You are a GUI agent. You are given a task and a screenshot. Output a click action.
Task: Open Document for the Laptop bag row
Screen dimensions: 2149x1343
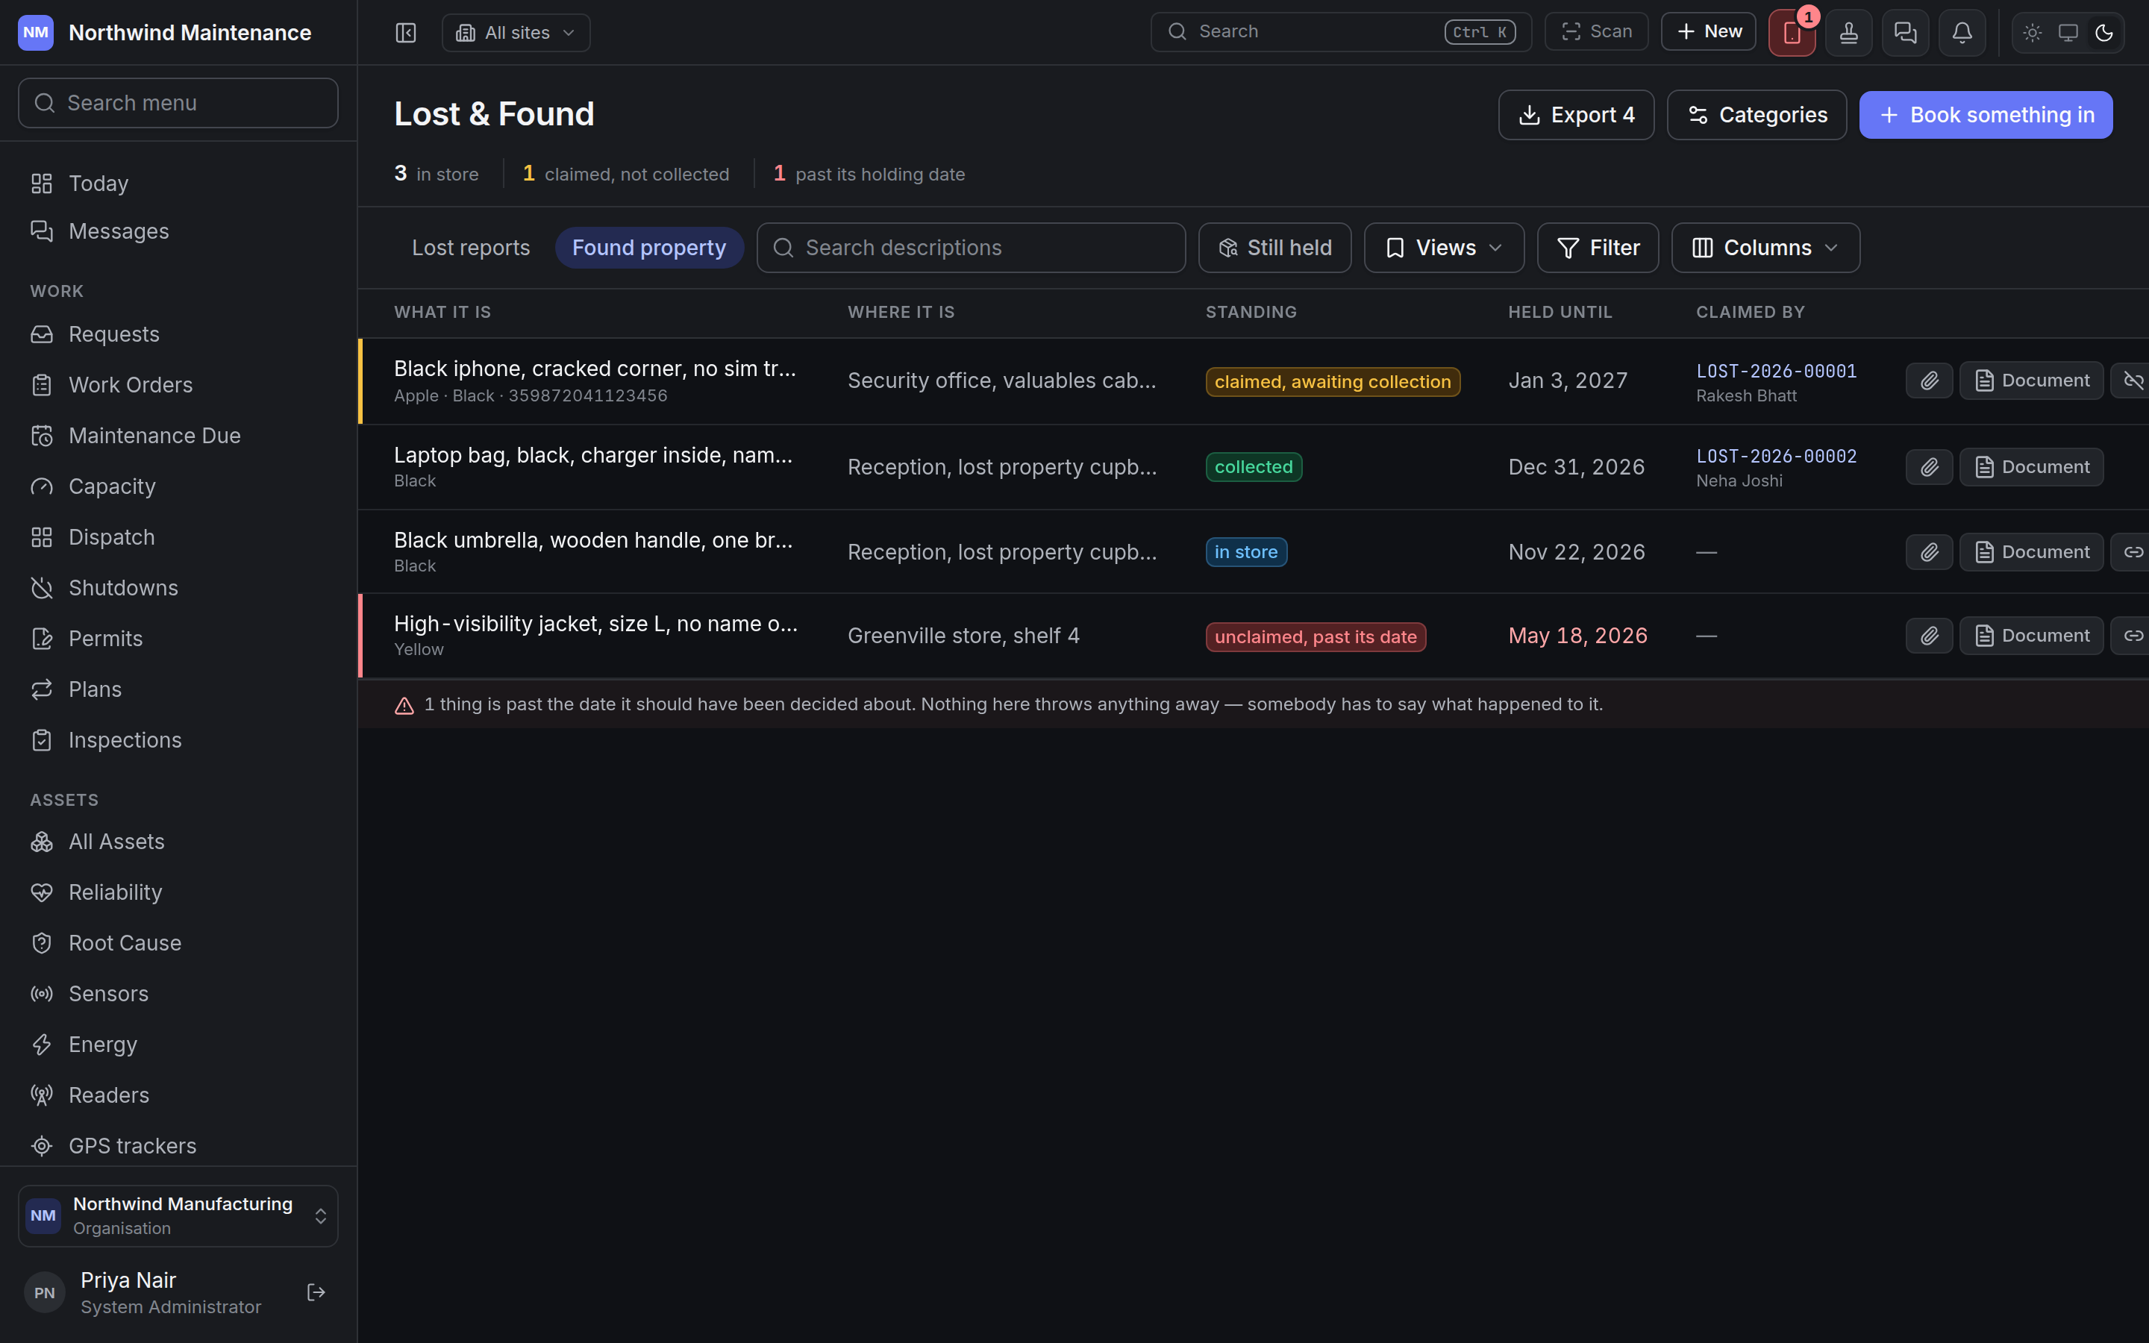click(2031, 467)
